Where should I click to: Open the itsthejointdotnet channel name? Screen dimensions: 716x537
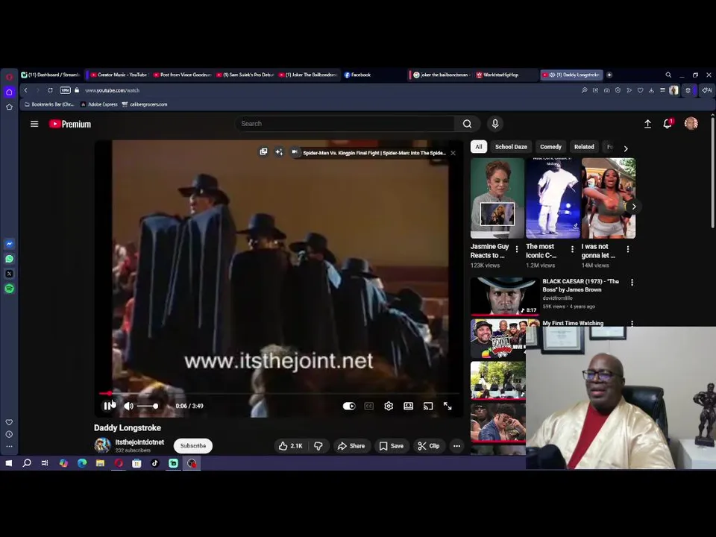pyautogui.click(x=139, y=442)
